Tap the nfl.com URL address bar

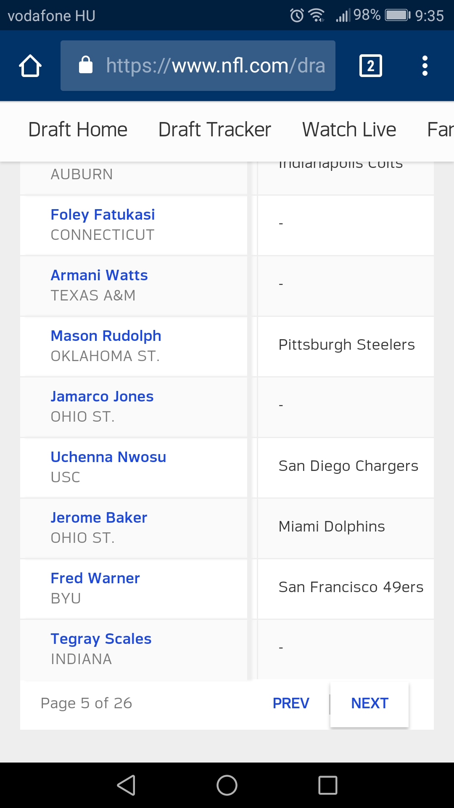214,66
